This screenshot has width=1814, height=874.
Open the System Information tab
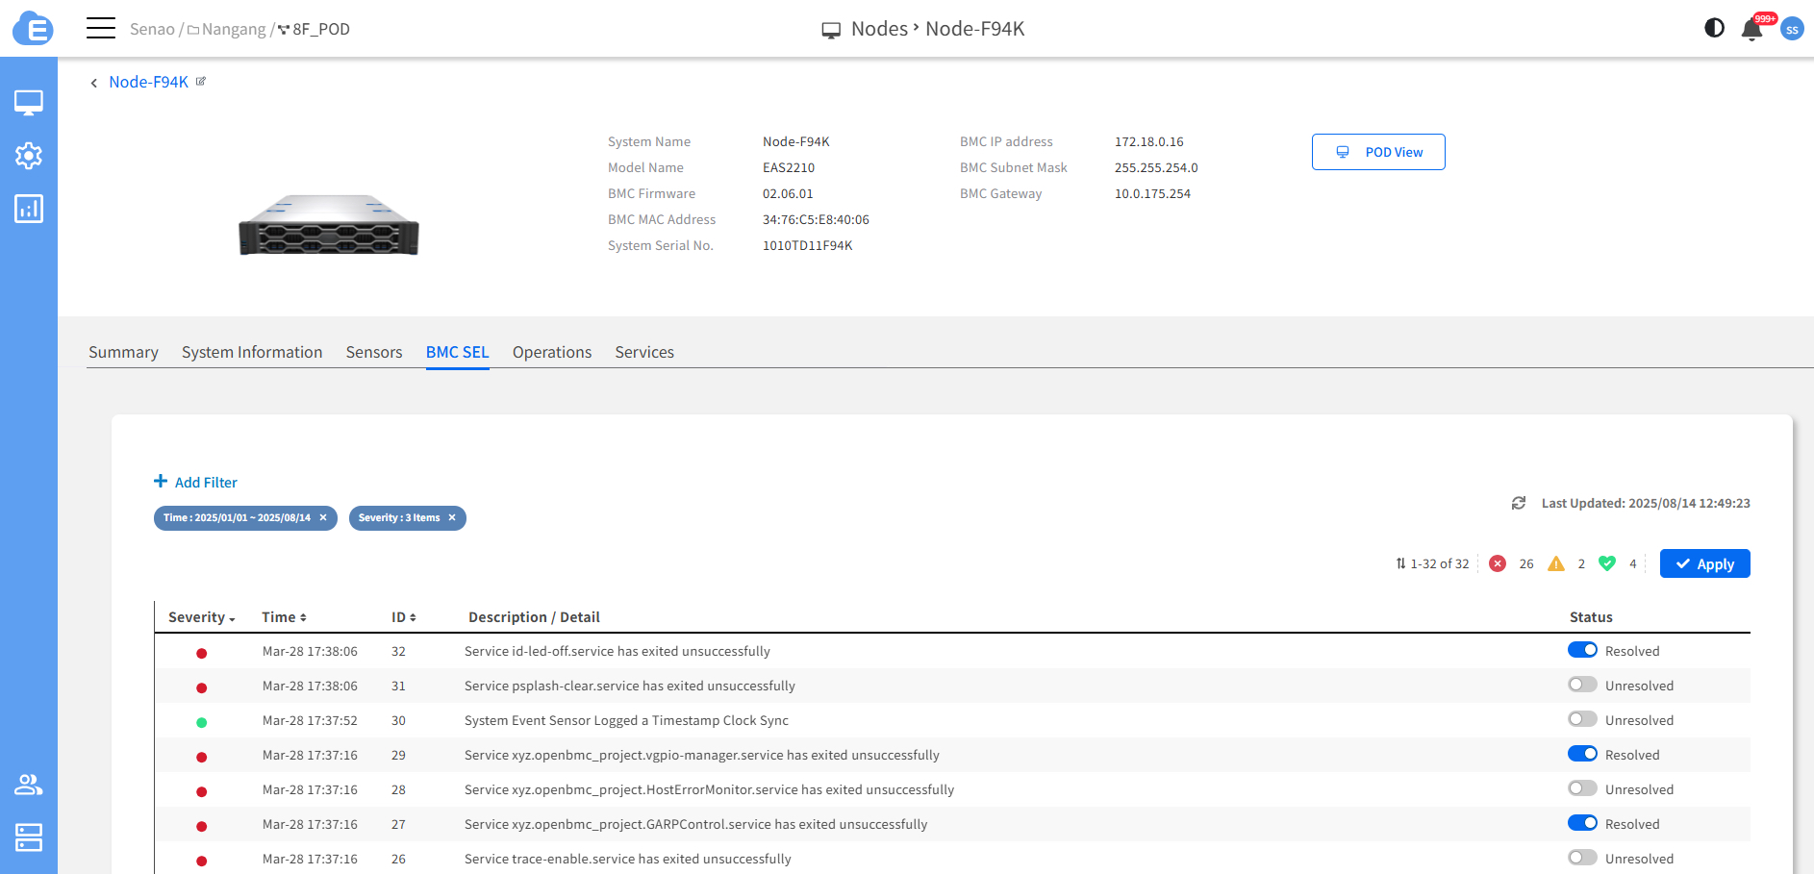pyautogui.click(x=252, y=352)
